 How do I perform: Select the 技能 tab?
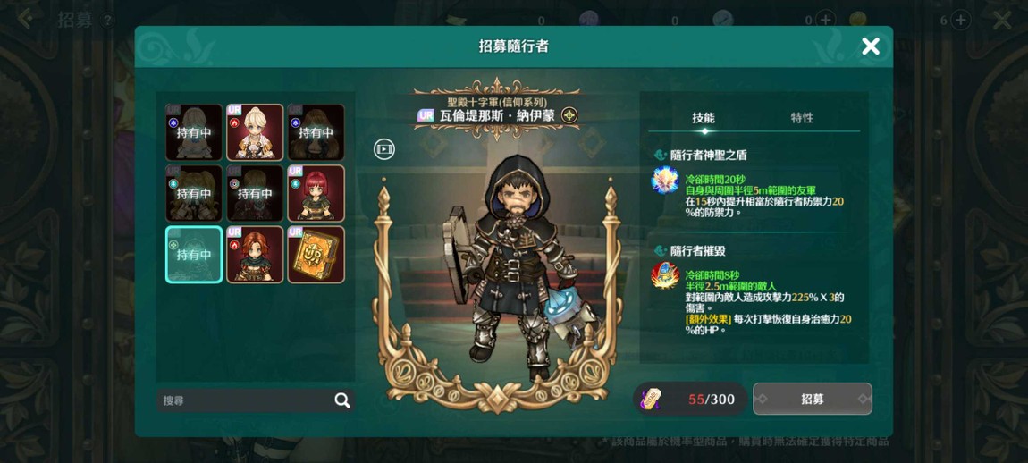pos(704,118)
